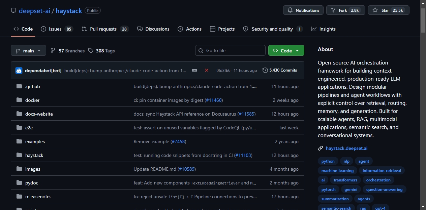426x210 pixels.
Task: Open pull request #11460 link
Action: click(x=214, y=100)
